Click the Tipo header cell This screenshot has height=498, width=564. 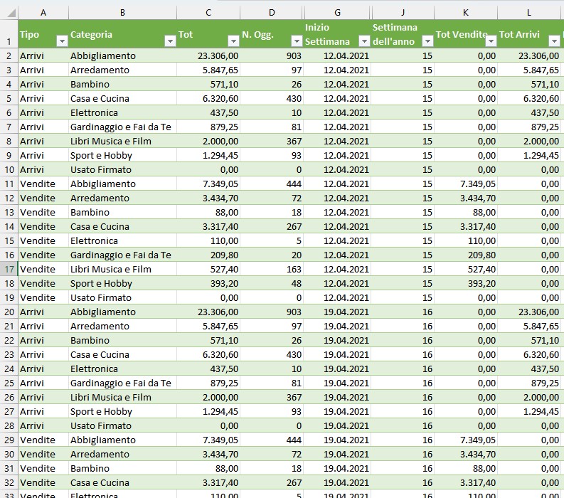point(43,34)
